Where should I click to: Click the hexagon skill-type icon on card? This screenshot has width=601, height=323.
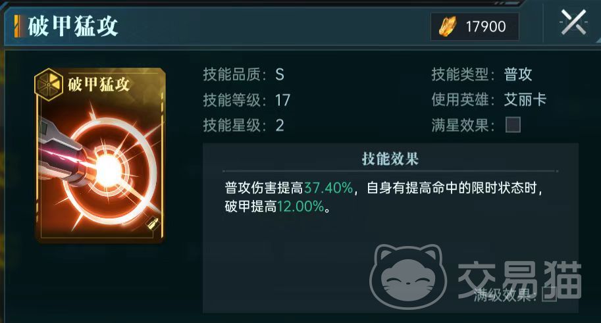(x=48, y=84)
